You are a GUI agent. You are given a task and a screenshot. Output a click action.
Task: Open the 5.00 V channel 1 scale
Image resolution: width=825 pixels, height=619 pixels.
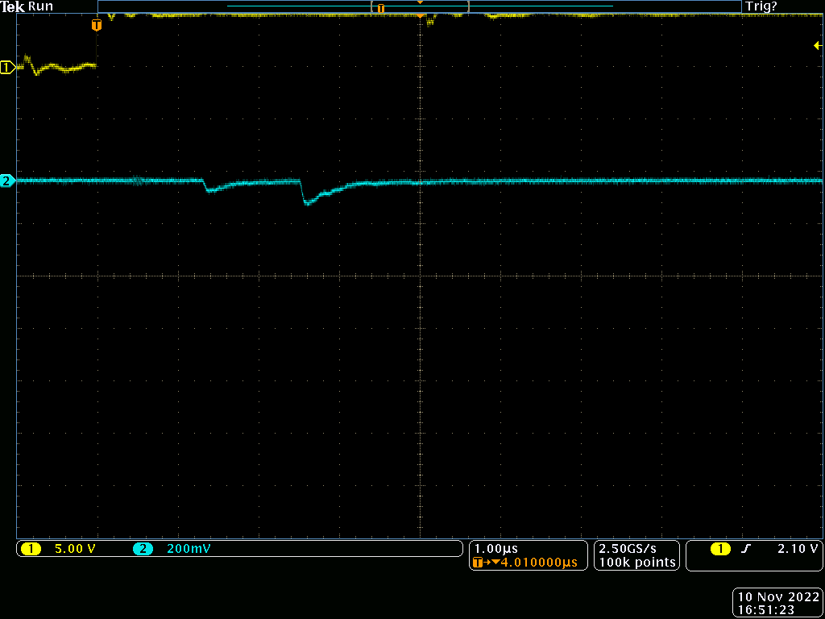[74, 549]
